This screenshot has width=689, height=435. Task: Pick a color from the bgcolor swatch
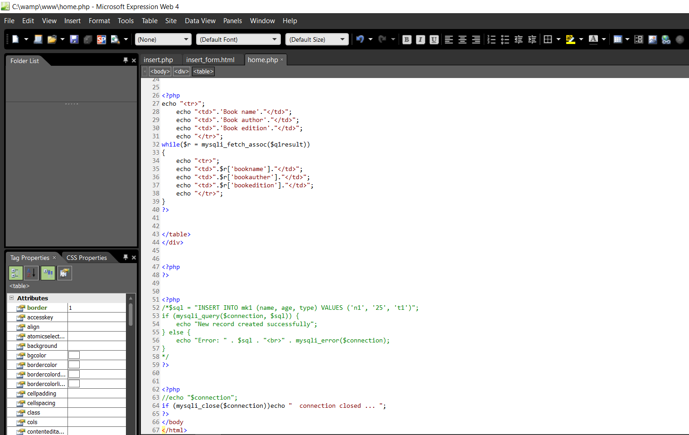point(74,355)
